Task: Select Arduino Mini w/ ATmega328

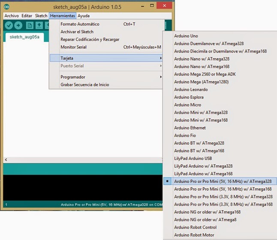Action: click(220, 113)
